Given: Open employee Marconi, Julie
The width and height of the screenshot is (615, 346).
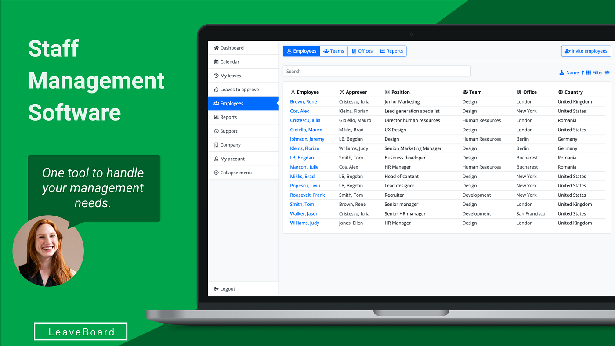Looking at the screenshot, I should (x=304, y=167).
